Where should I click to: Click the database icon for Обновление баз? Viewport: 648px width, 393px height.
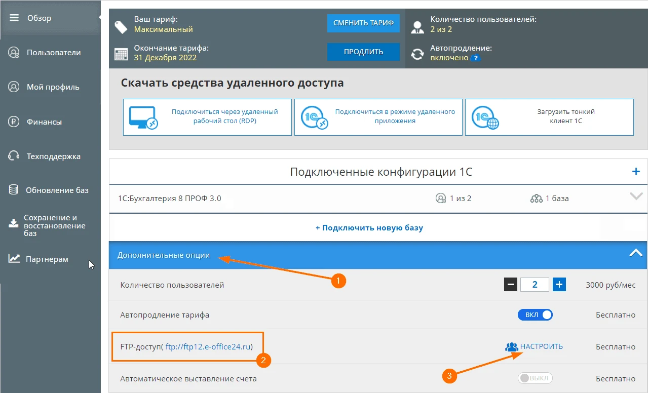click(x=14, y=190)
